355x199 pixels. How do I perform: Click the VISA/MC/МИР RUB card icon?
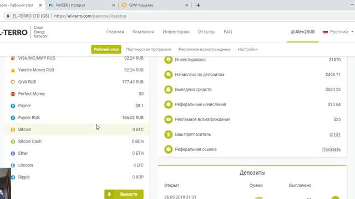pyautogui.click(x=13, y=58)
